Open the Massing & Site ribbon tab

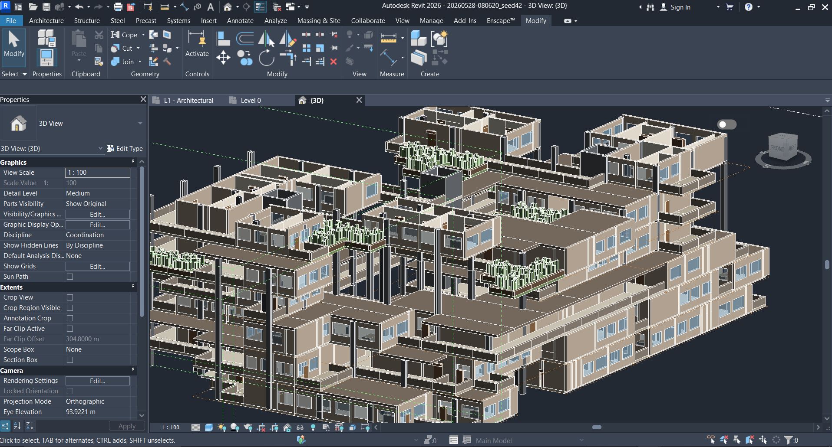coord(319,21)
